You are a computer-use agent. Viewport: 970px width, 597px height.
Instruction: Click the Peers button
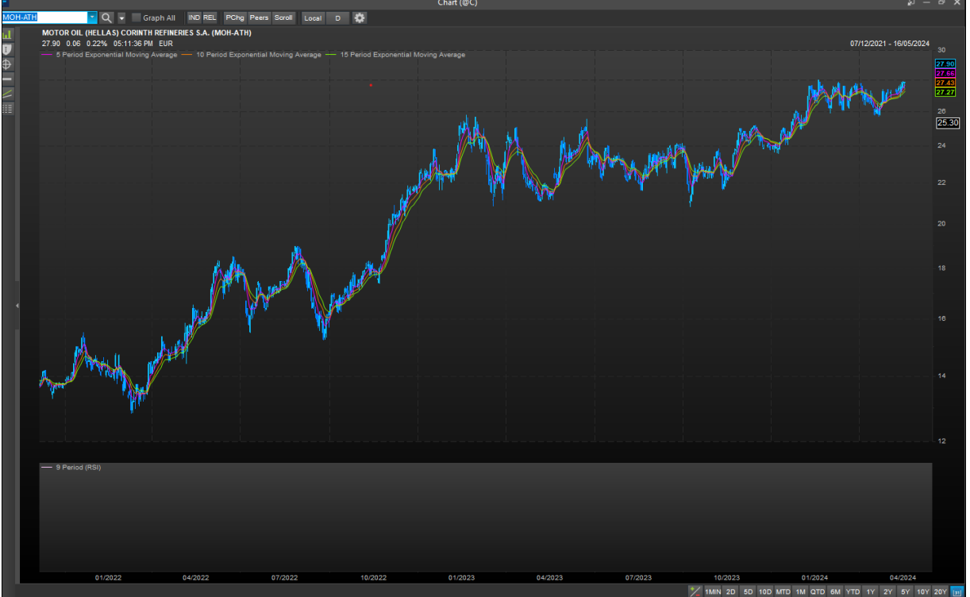click(260, 17)
